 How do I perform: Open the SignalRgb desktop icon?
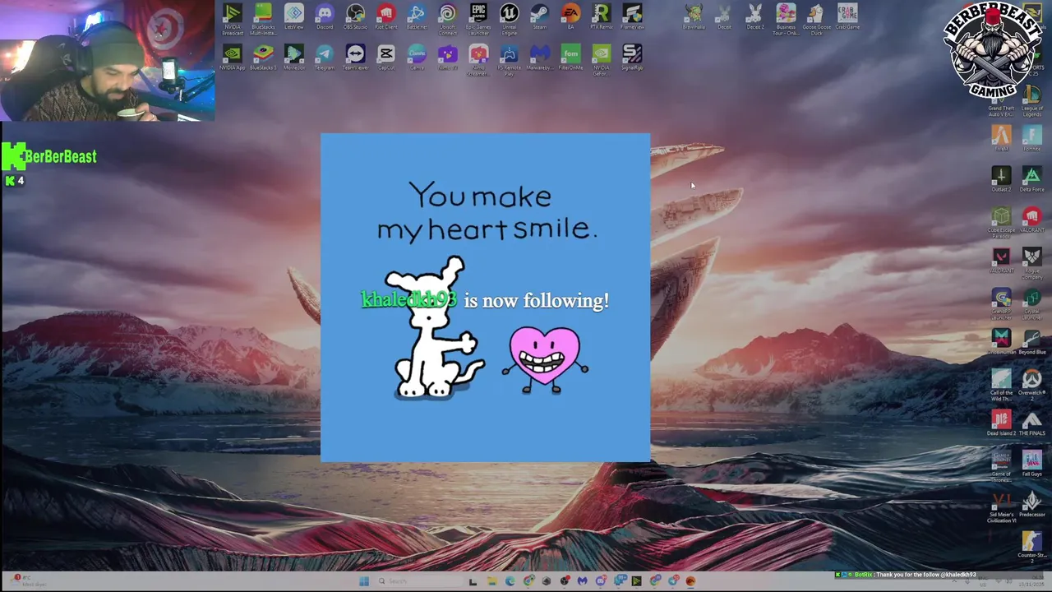pyautogui.click(x=632, y=58)
